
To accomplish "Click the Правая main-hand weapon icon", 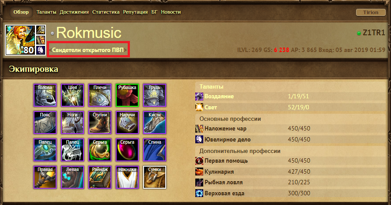I will point(45,177).
